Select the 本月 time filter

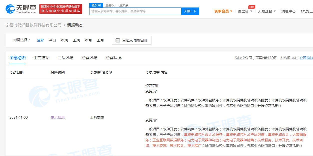(88, 40)
